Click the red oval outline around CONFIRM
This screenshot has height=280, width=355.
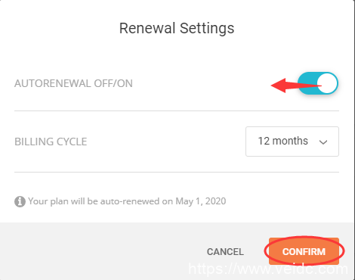click(304, 250)
